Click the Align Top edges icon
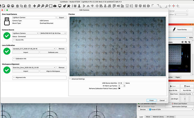The height and width of the screenshot is (118, 194). [x=114, y=6]
